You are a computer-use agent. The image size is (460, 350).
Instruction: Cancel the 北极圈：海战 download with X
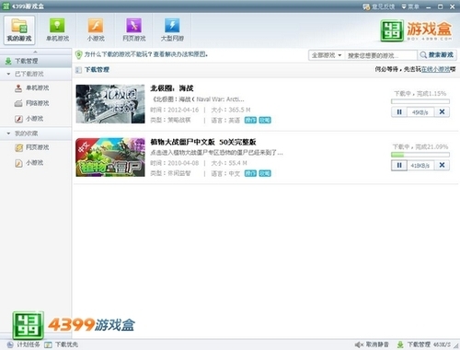[x=442, y=112]
